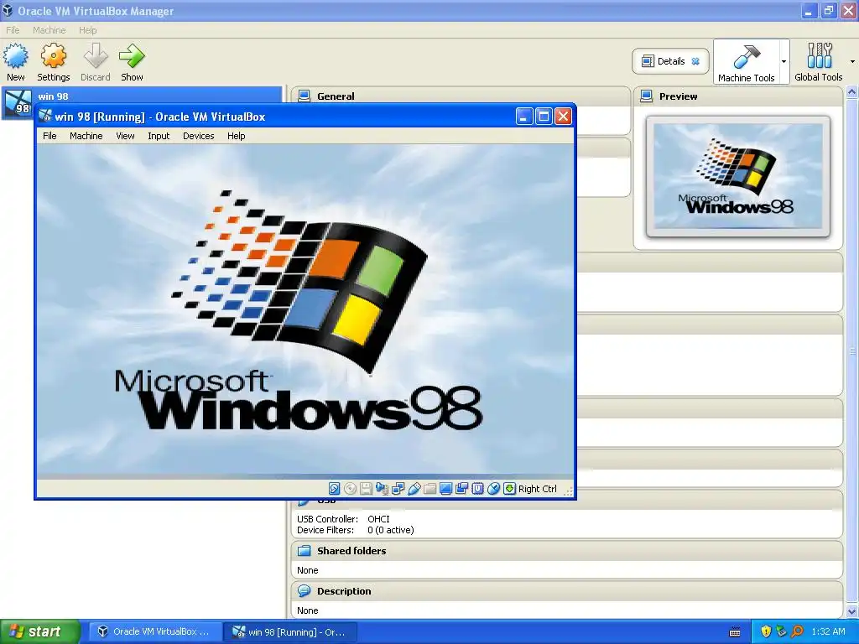Viewport: 859px width, 644px height.
Task: Collapse the Preview section header
Action: [738, 96]
